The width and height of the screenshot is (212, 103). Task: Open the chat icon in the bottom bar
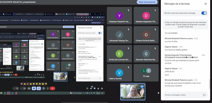pyautogui.click(x=95, y=88)
